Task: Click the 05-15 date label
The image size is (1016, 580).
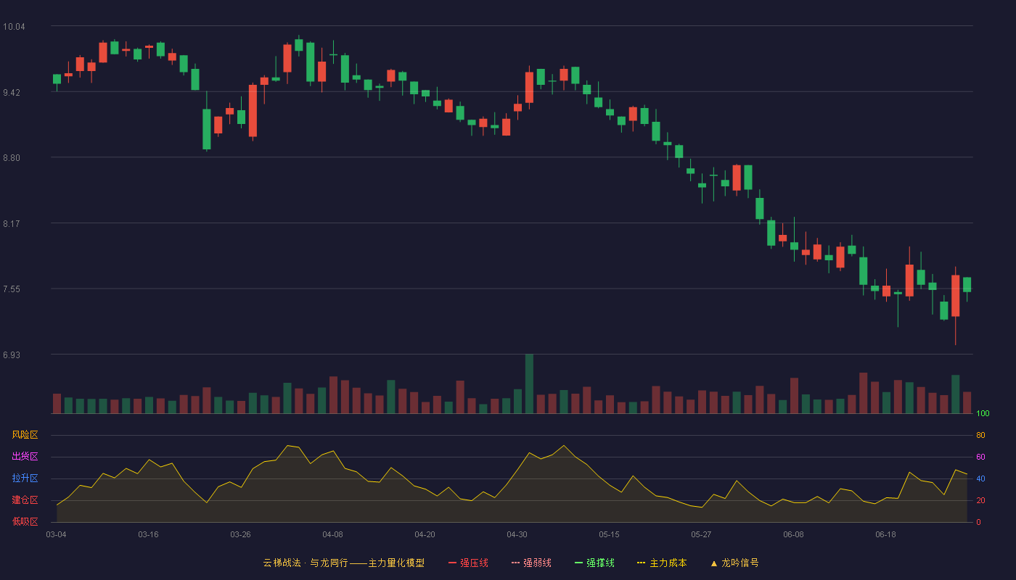Action: pyautogui.click(x=609, y=534)
